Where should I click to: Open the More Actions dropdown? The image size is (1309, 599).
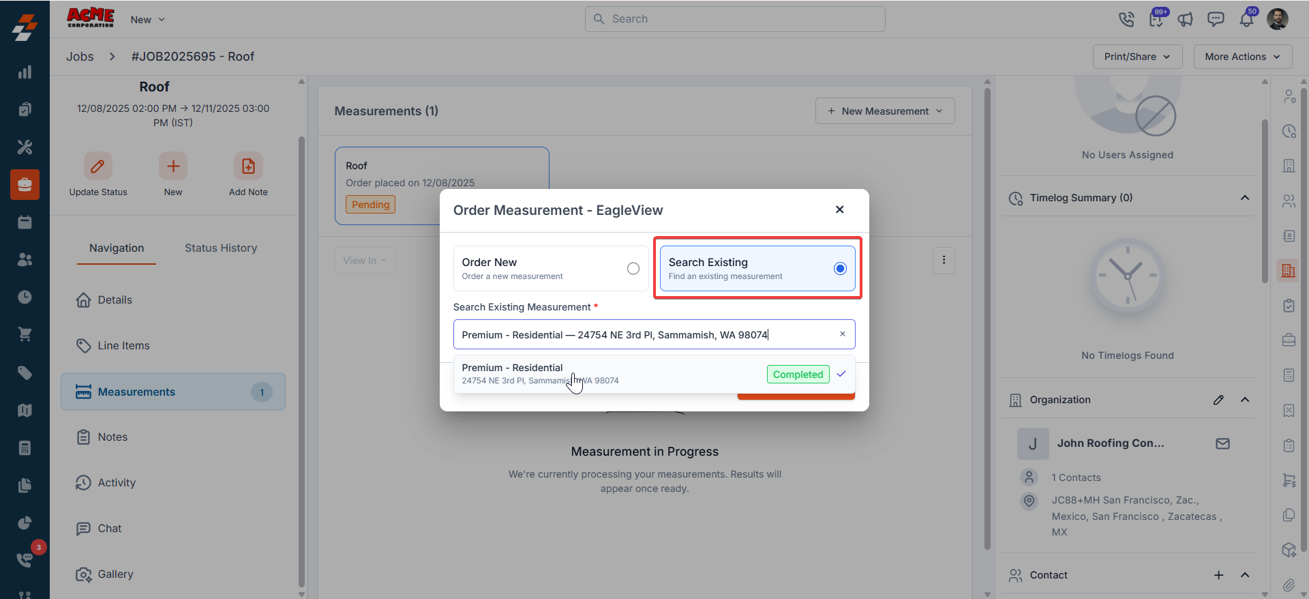click(x=1242, y=57)
